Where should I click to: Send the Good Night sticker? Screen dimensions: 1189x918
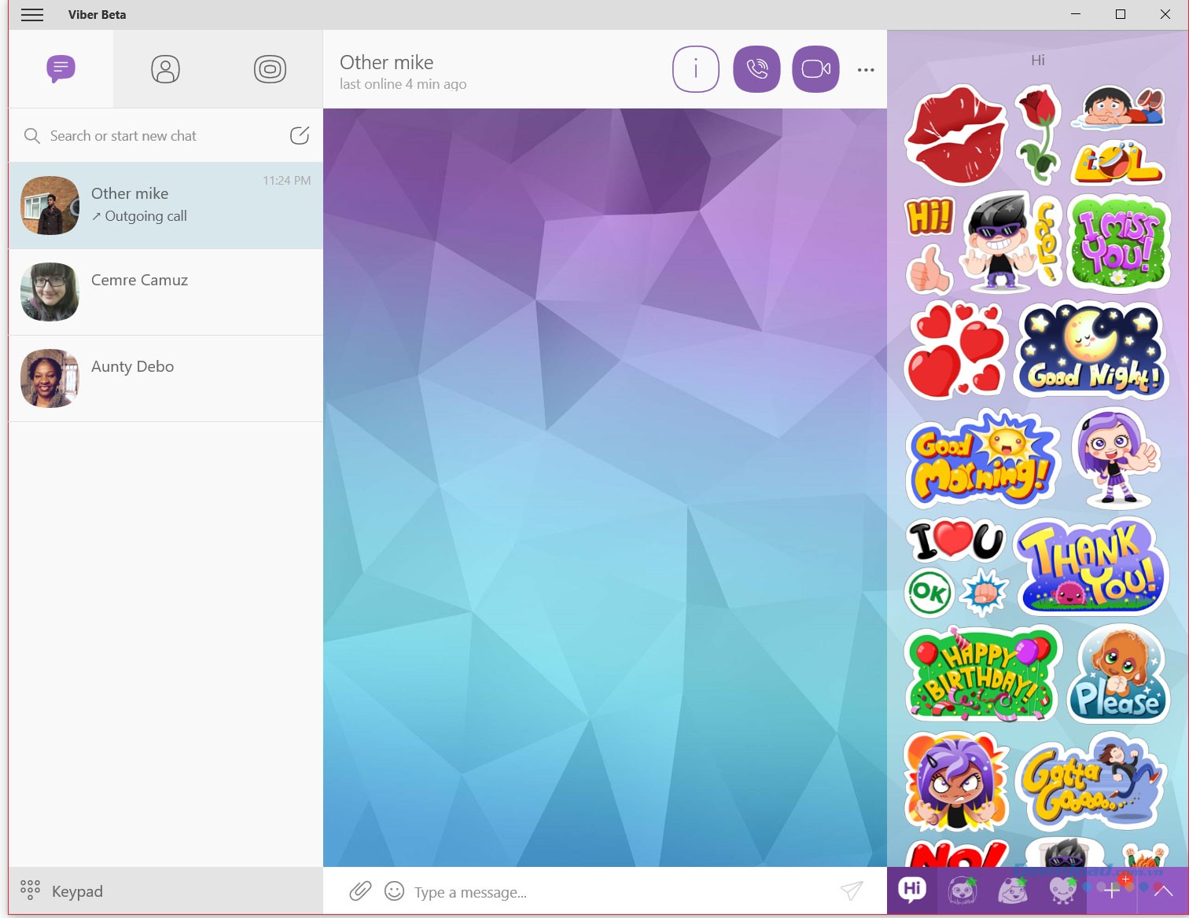click(1091, 351)
